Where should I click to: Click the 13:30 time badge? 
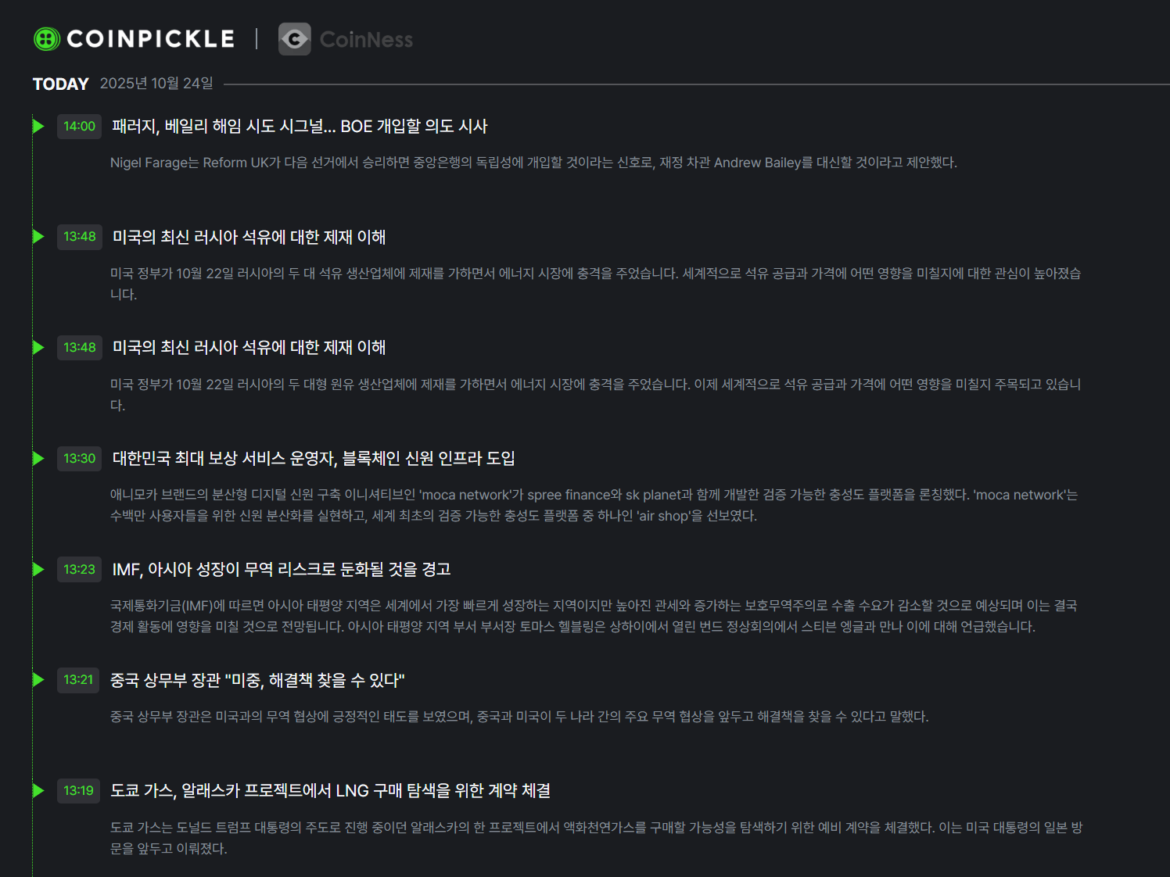[79, 459]
